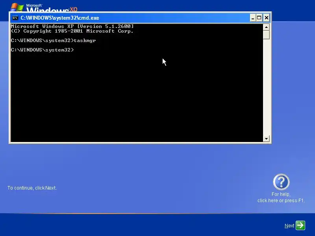Screen dimensions: 315x236
Task: Click the Copyright 1985-2001 line
Action: tap(72, 31)
